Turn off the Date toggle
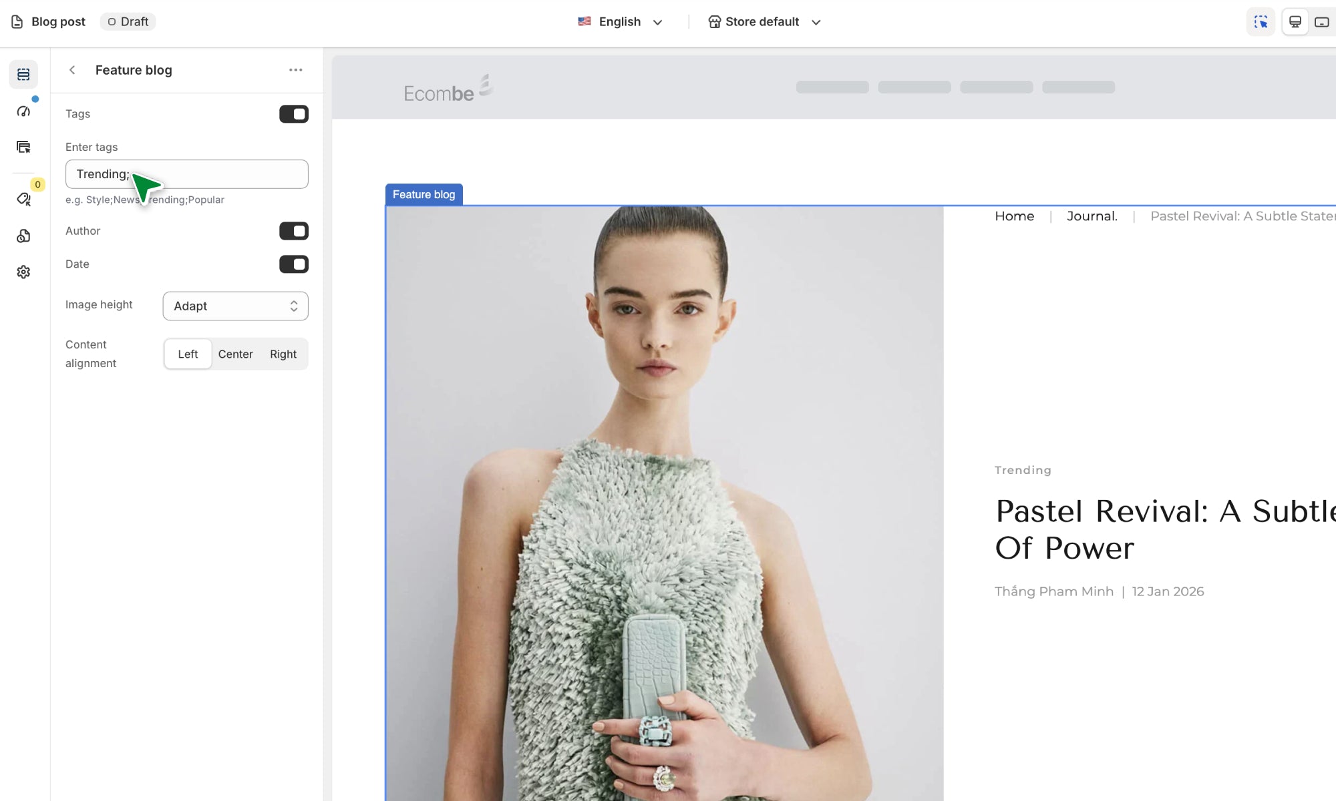The image size is (1336, 801). point(293,264)
